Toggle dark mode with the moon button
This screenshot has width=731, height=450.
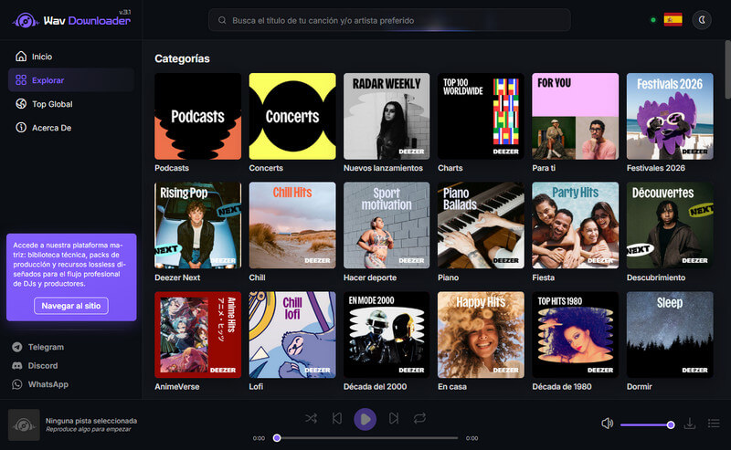tap(702, 20)
